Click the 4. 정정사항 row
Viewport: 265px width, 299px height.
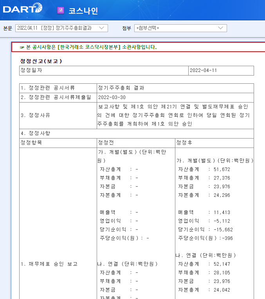pos(136,133)
